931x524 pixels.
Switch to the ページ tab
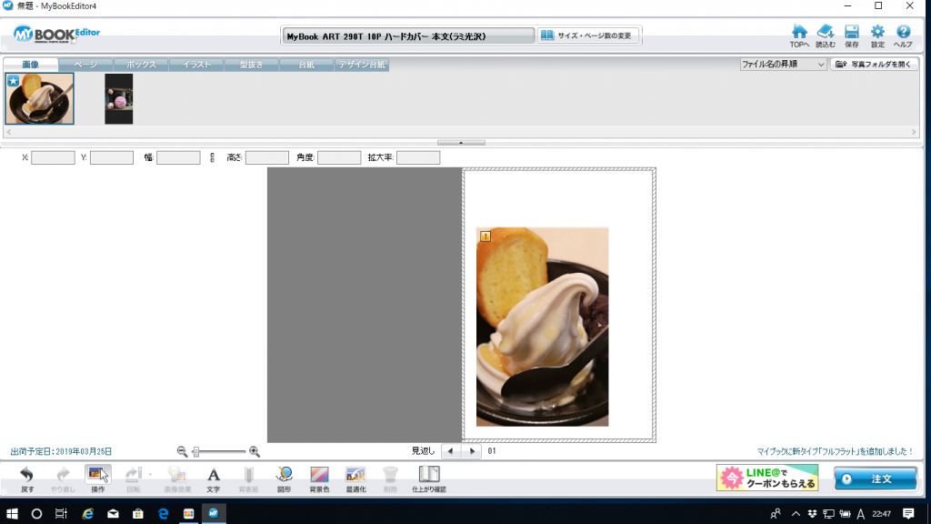pyautogui.click(x=86, y=65)
